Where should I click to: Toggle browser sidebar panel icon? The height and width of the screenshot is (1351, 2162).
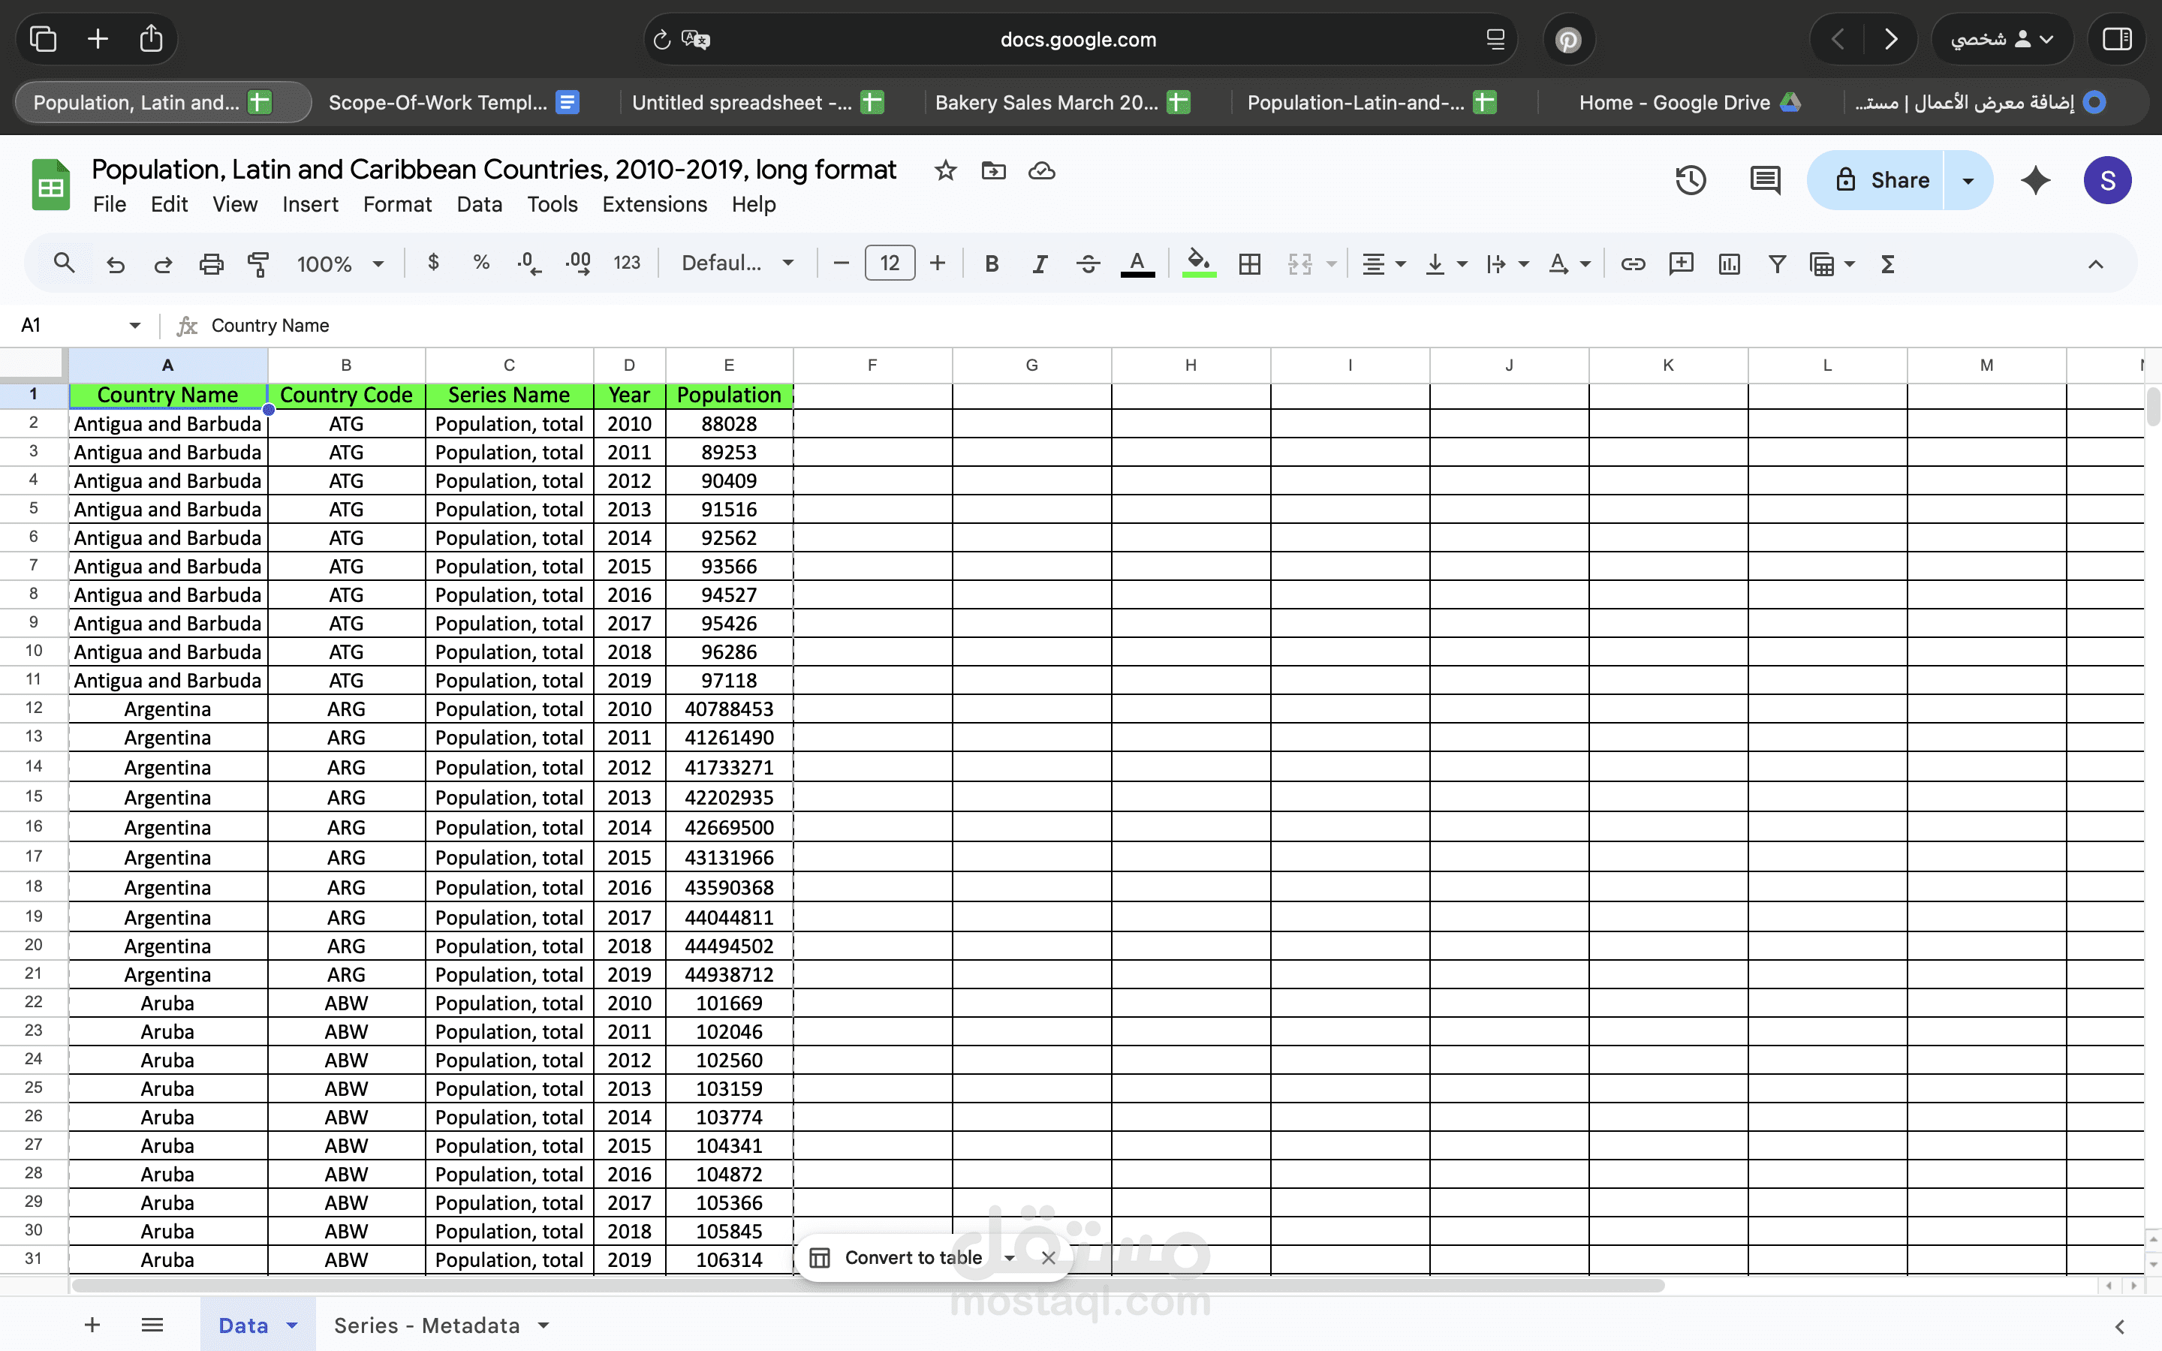(2116, 38)
